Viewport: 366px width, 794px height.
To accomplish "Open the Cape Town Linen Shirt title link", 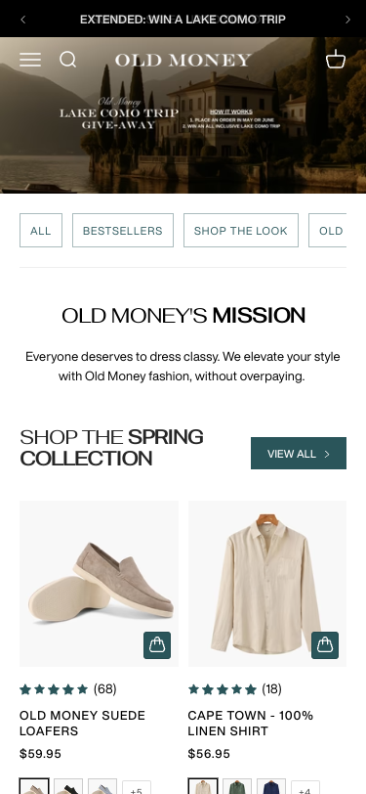I will click(250, 724).
